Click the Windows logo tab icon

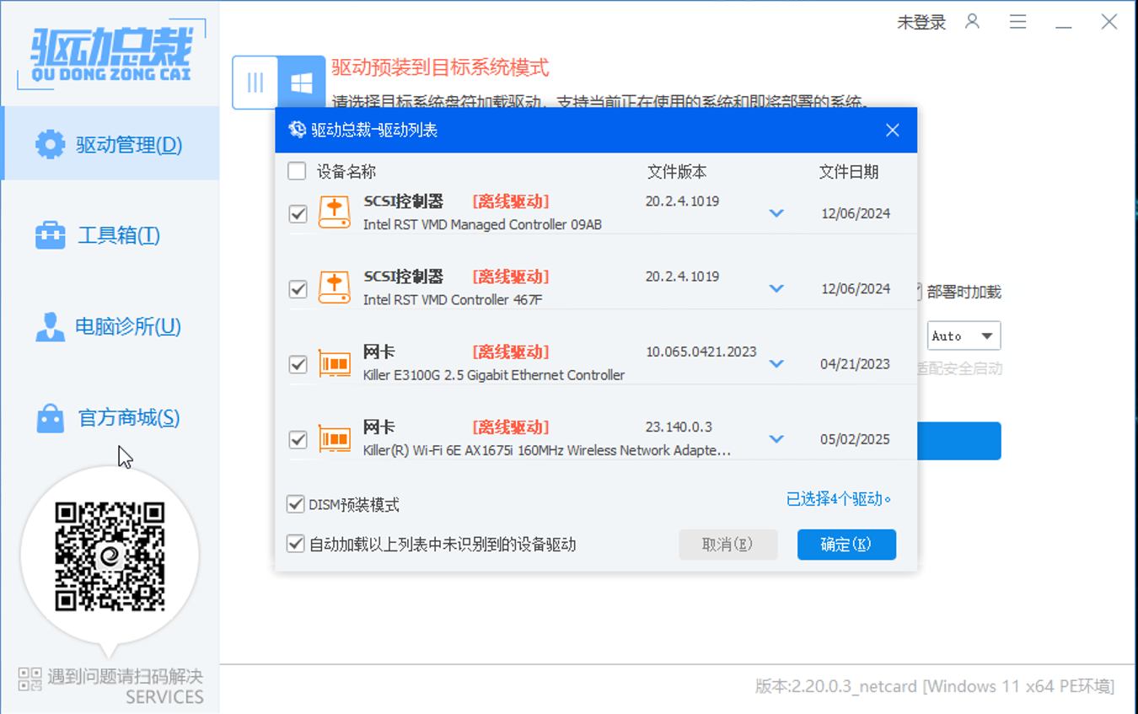coord(300,82)
